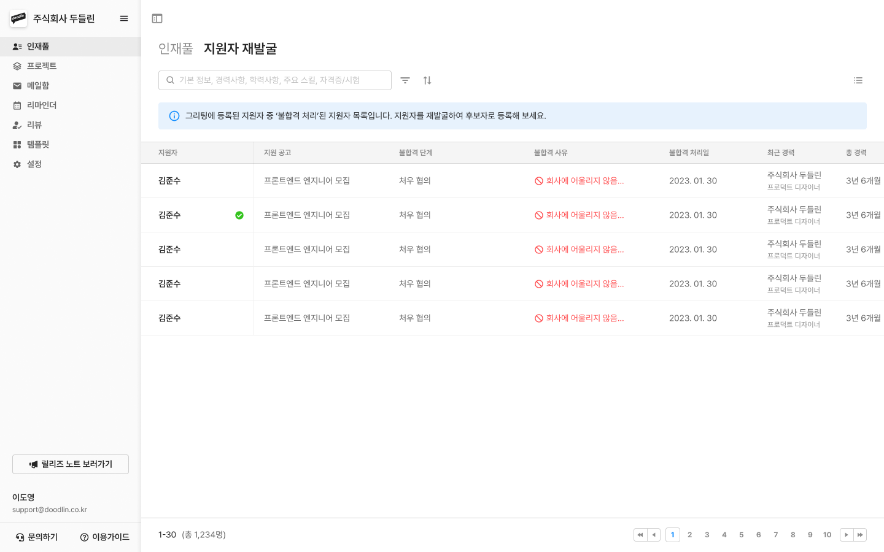Switch to the 인재풀 tab heading
This screenshot has height=552, width=884.
pyautogui.click(x=176, y=48)
